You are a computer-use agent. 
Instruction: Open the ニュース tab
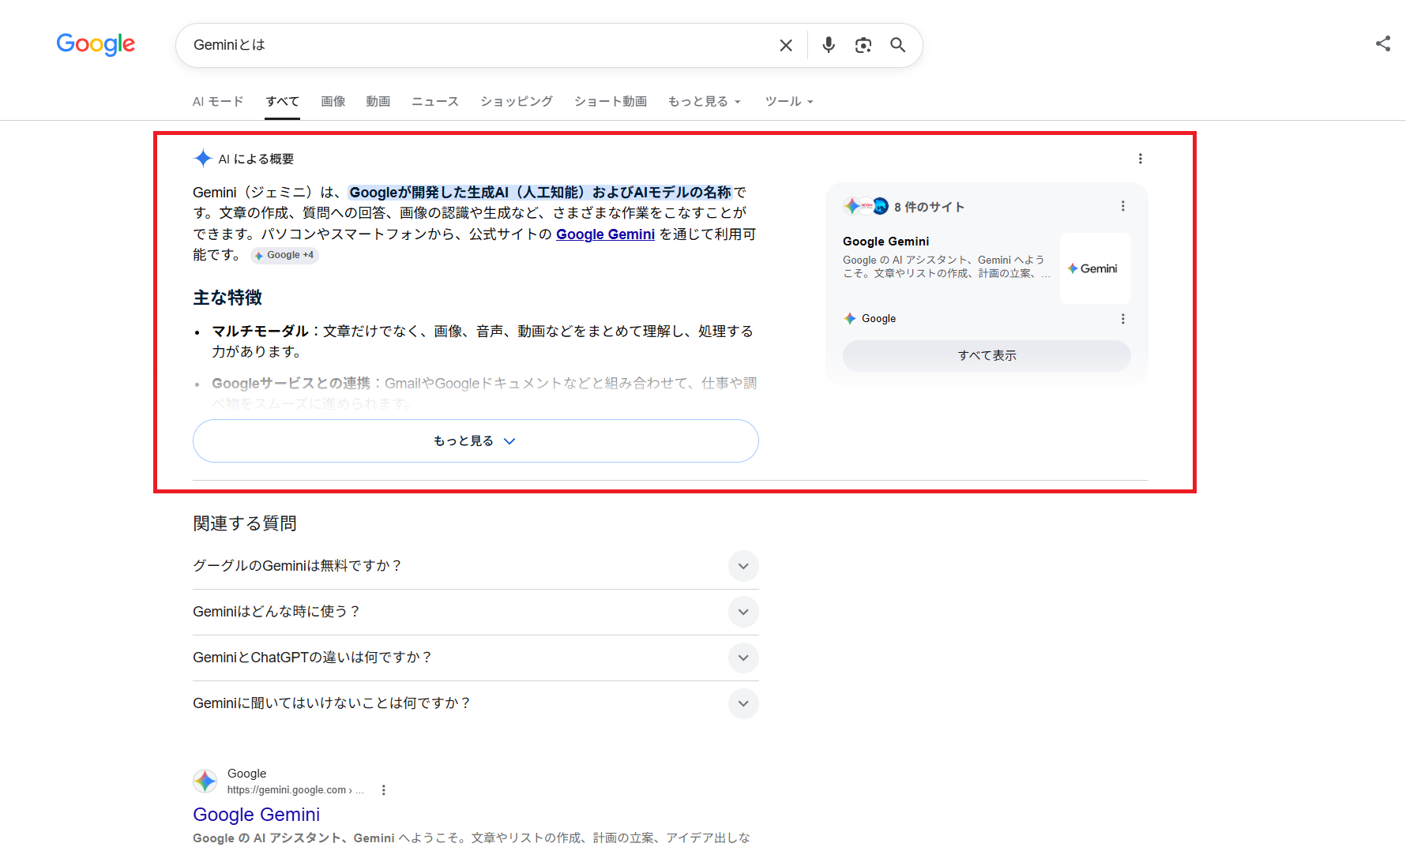click(435, 102)
